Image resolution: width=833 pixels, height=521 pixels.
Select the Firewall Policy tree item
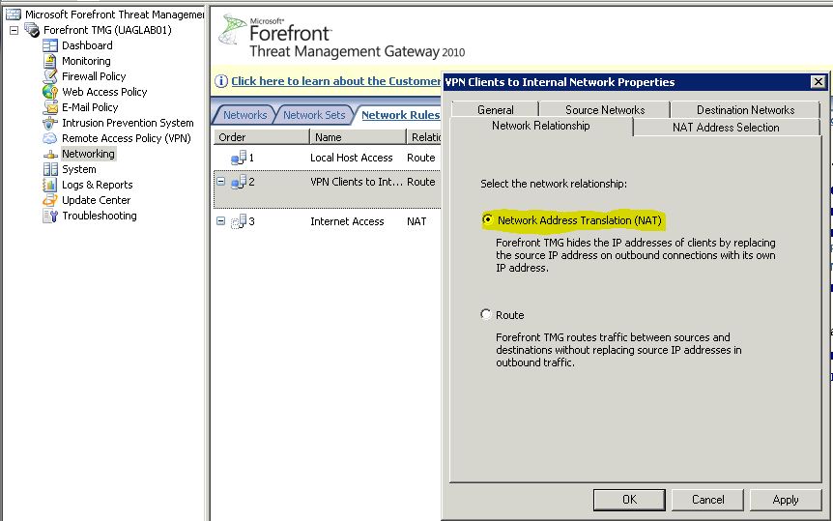94,76
